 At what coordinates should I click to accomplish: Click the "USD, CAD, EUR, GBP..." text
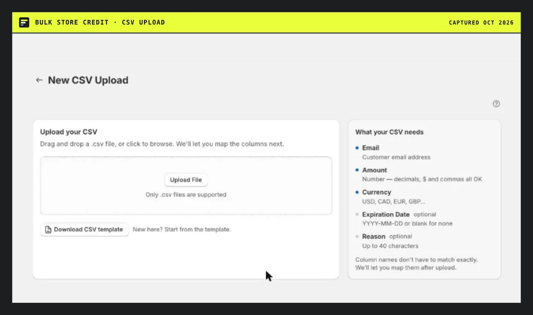[394, 202]
